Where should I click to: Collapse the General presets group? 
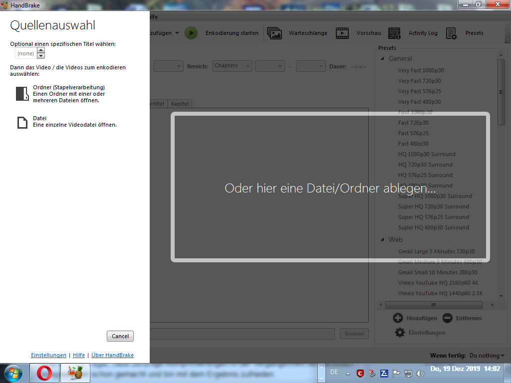382,59
